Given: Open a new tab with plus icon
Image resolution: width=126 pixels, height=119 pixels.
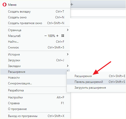Looking at the screenshot, I should click(72, 5).
